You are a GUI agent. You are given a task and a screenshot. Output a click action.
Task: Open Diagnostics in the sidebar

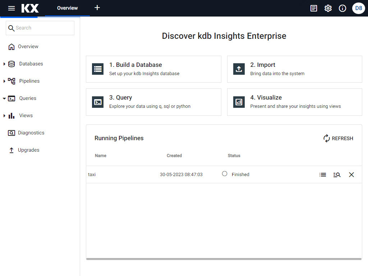[x=31, y=133]
